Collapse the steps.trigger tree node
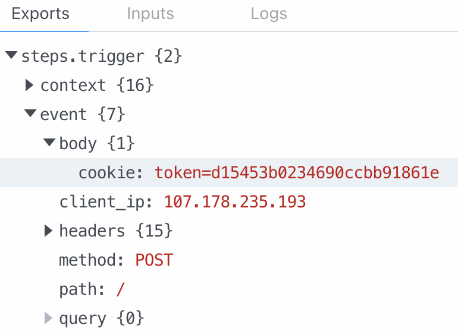Screen dimensions: 458x334 (x=11, y=55)
